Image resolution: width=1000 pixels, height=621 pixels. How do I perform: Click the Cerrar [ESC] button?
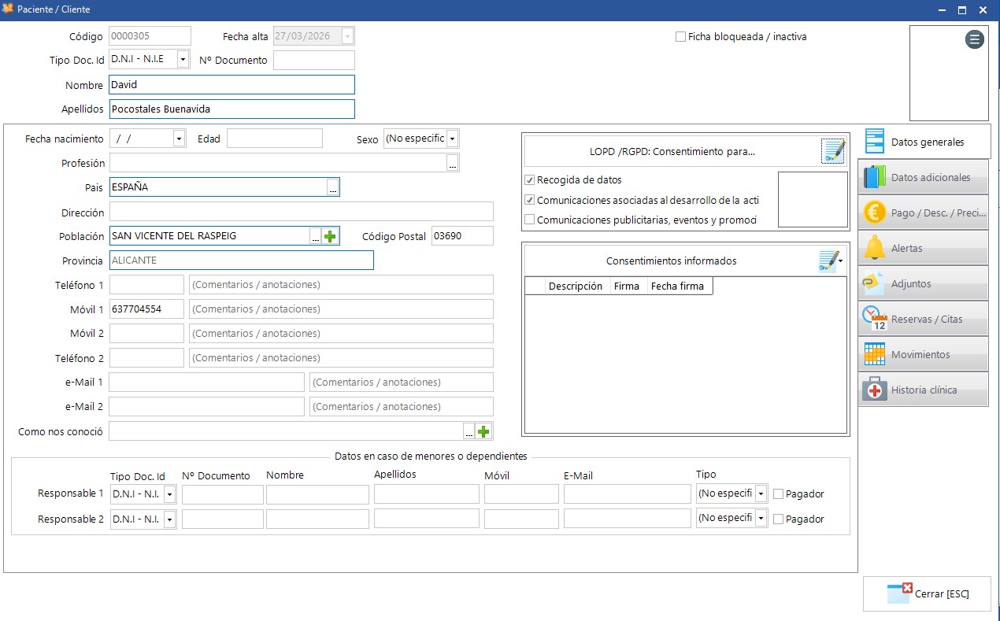927,594
